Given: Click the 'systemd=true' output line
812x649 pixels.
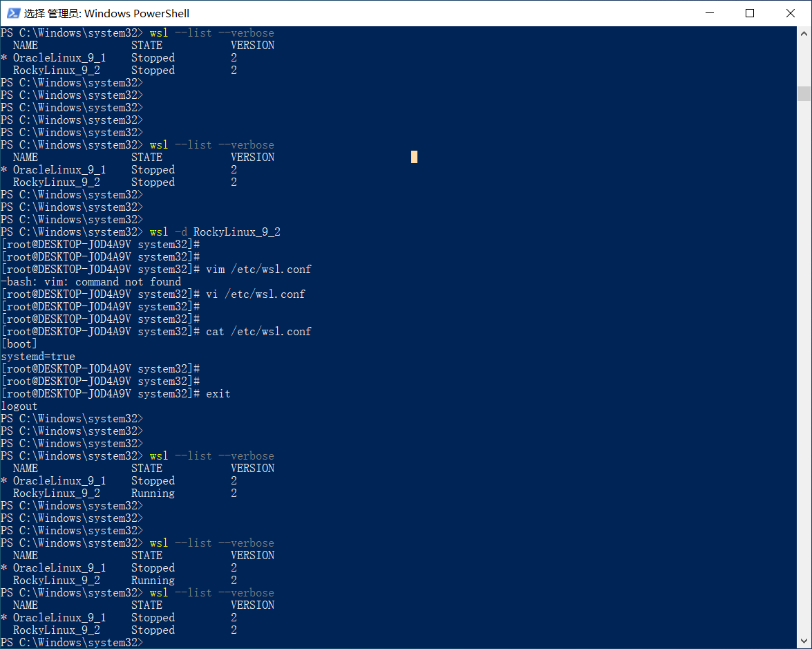Looking at the screenshot, I should (38, 357).
